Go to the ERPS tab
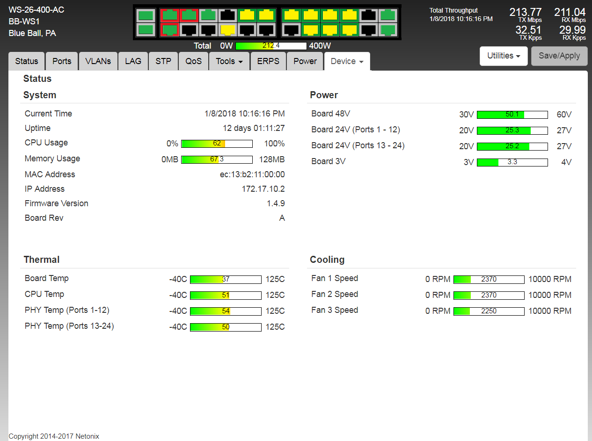The image size is (592, 441). coord(268,61)
